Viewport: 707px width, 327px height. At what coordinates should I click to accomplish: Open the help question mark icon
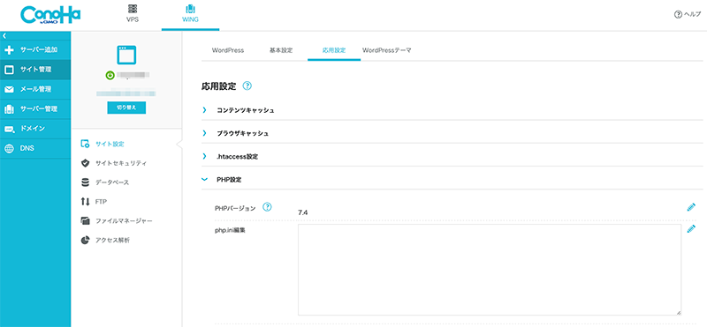[x=678, y=14]
